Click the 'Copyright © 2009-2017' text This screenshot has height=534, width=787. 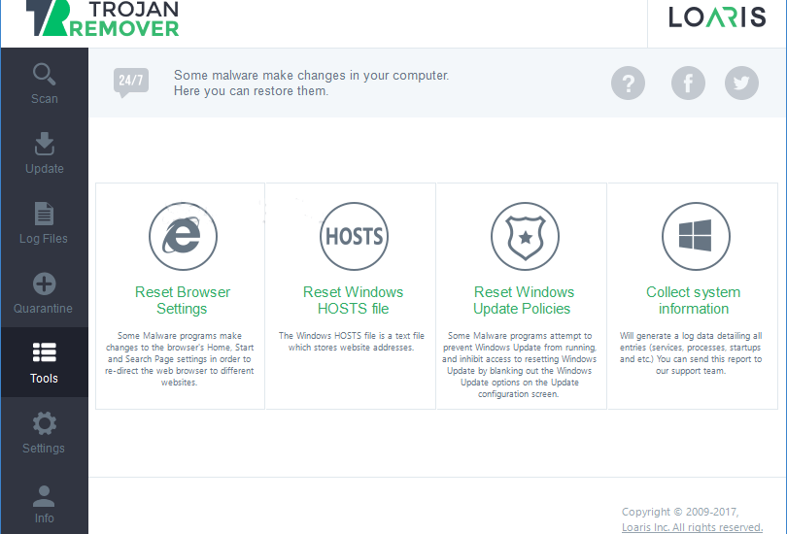point(680,512)
